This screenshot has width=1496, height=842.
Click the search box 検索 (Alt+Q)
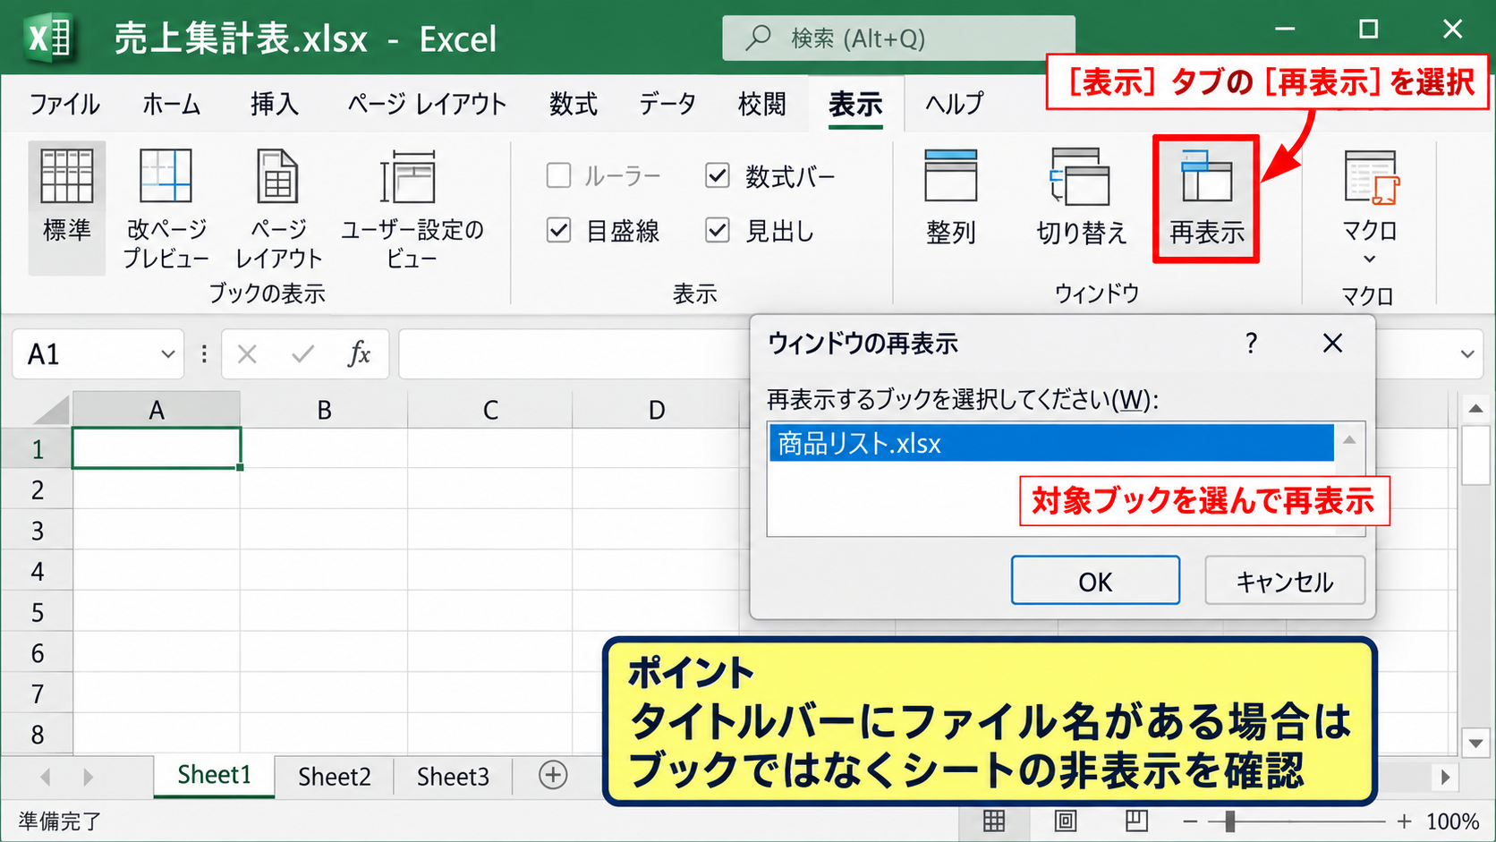[x=898, y=38]
